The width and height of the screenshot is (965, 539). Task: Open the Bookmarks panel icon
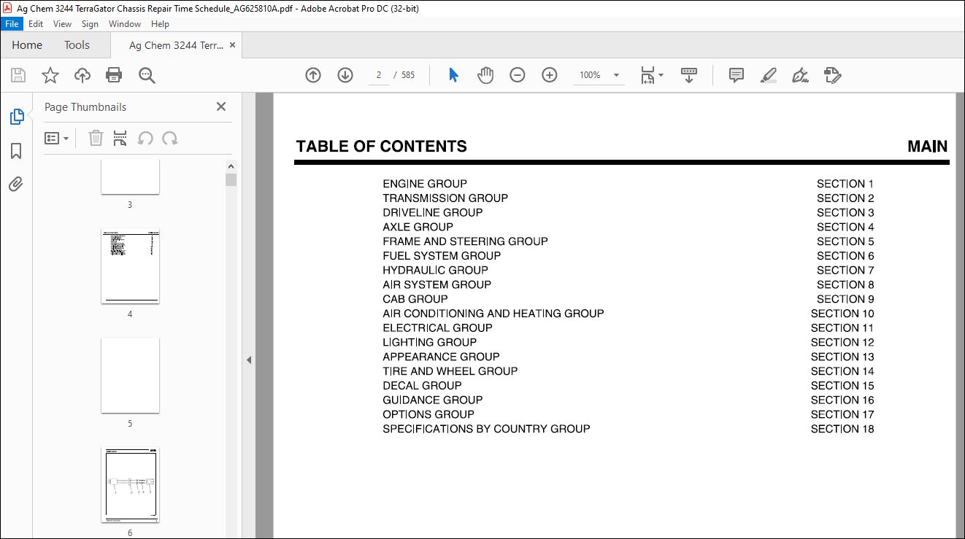(x=16, y=151)
